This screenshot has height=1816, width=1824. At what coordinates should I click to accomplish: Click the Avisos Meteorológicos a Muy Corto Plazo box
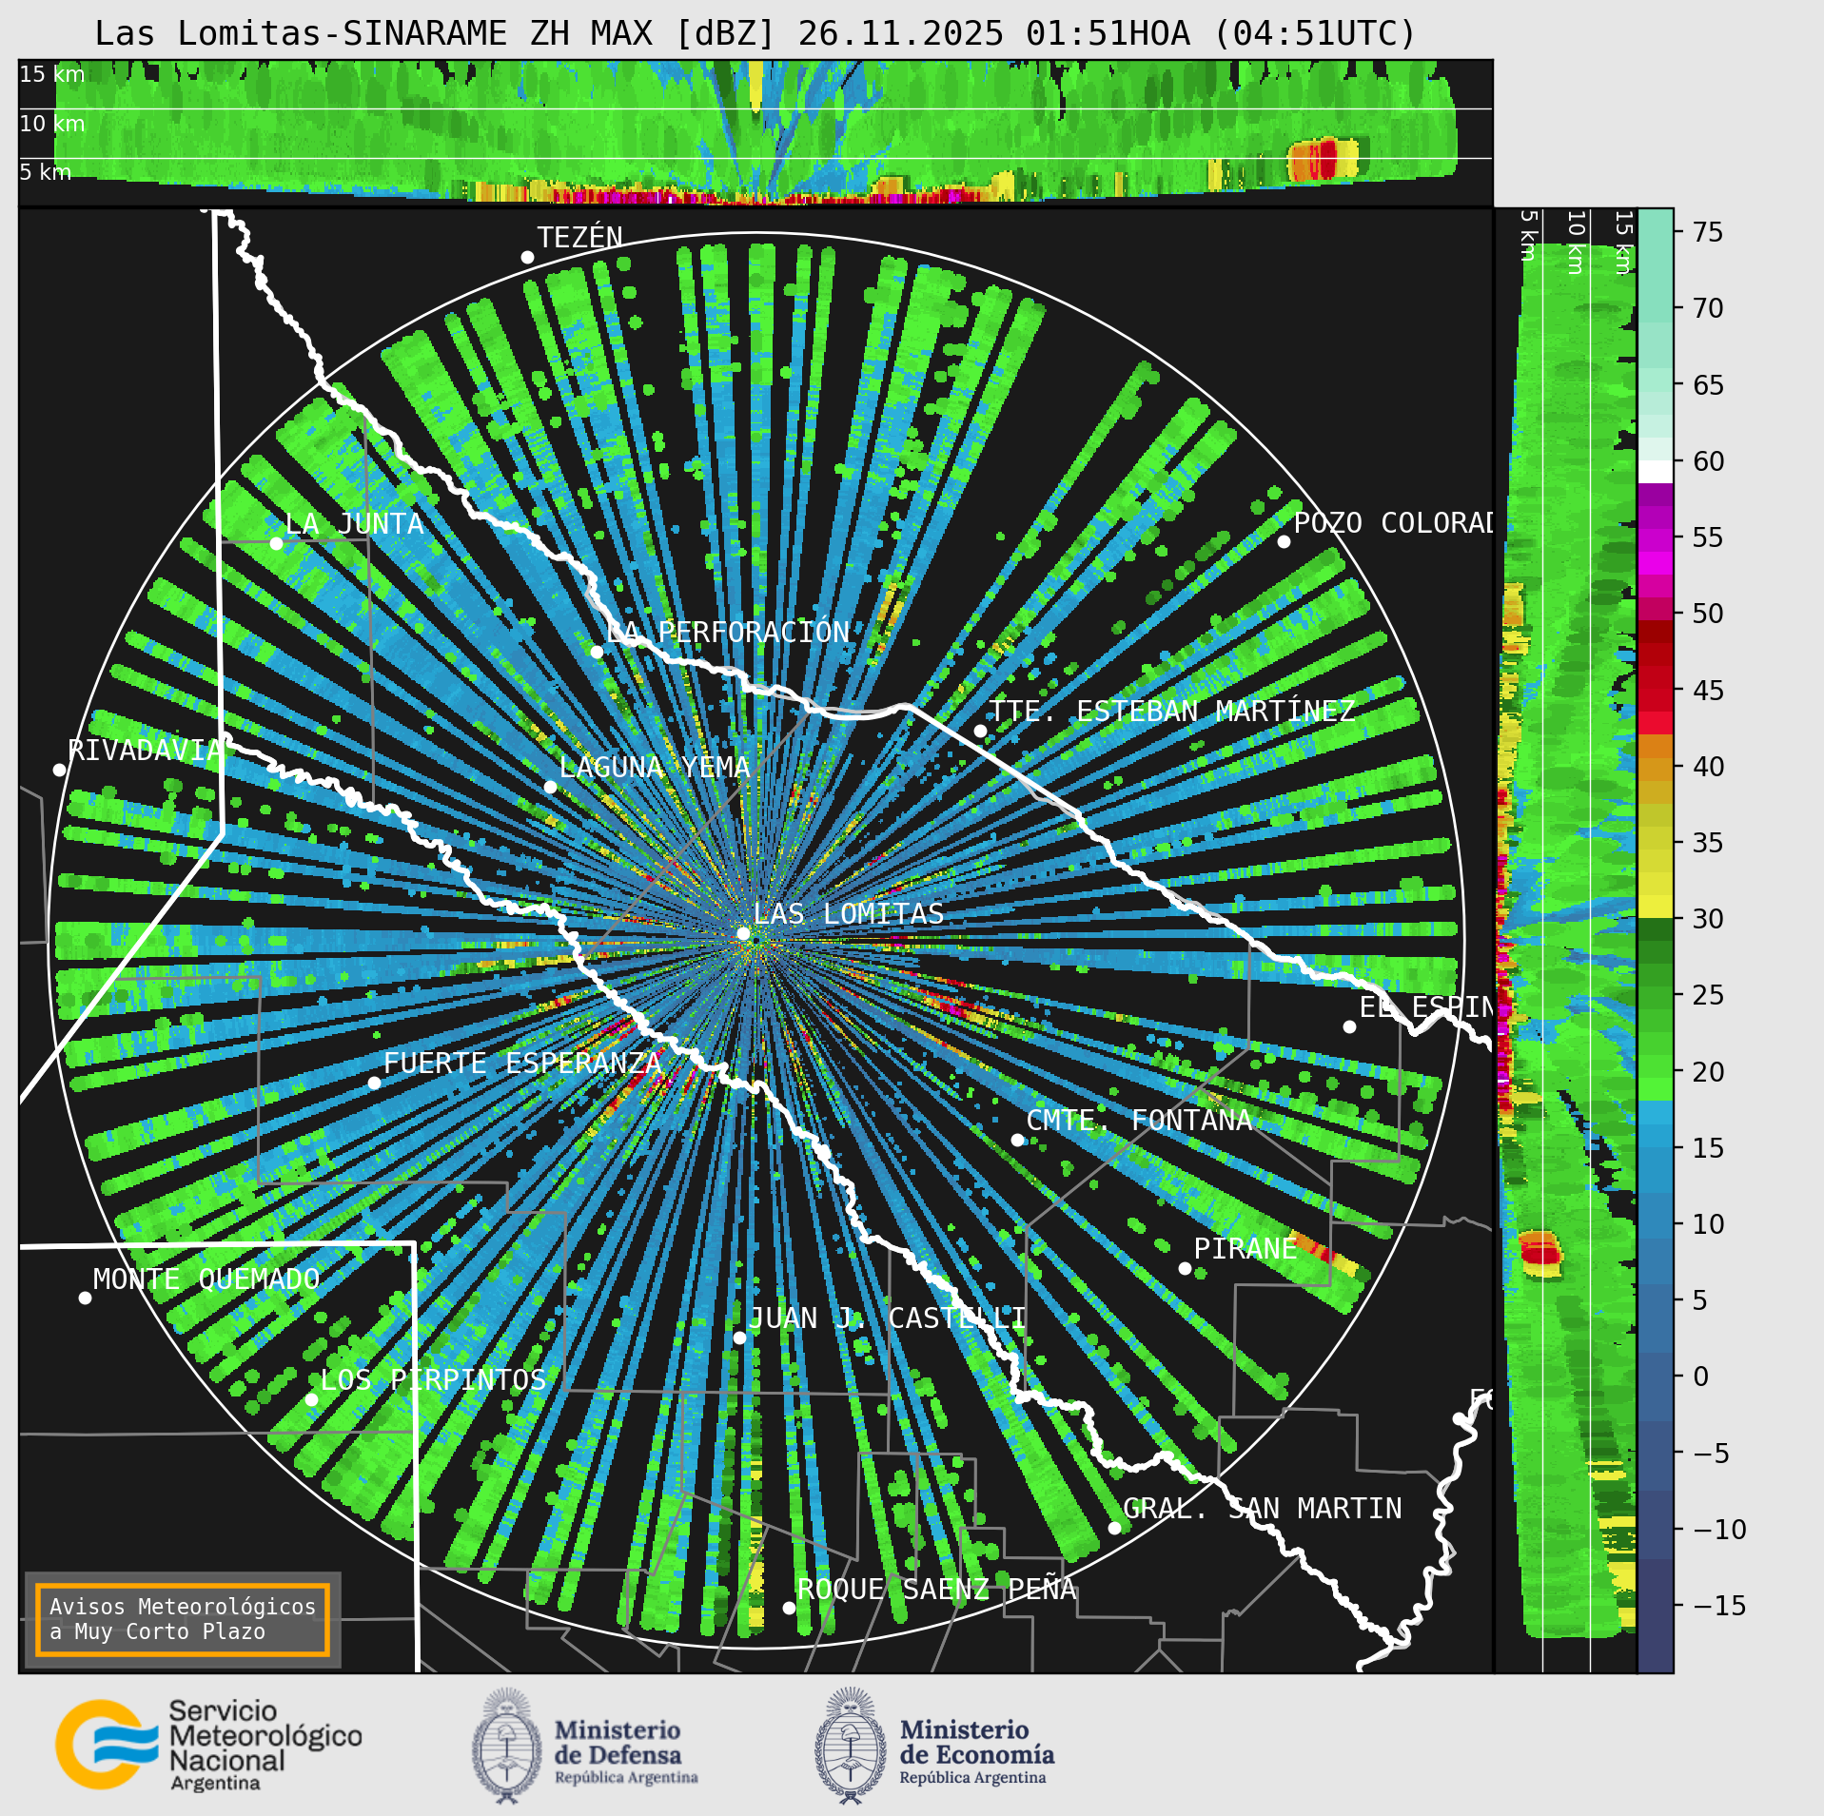182,1619
